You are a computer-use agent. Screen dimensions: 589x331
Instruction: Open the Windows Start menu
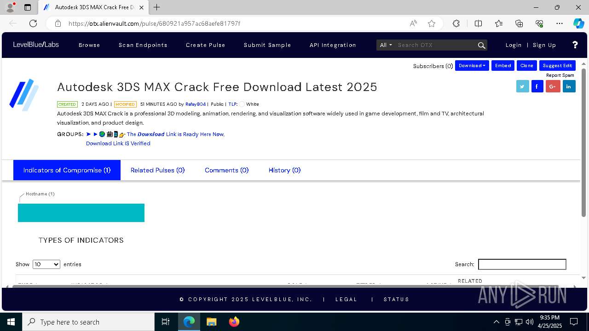pos(11,322)
